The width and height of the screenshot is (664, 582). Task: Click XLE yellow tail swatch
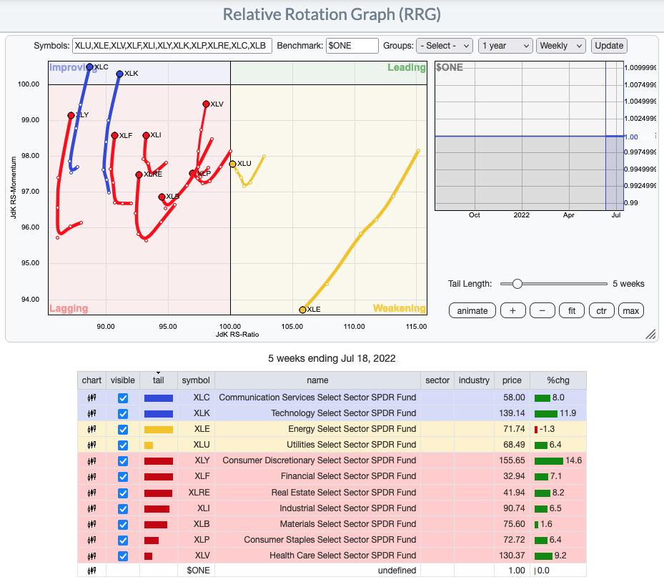pyautogui.click(x=159, y=430)
